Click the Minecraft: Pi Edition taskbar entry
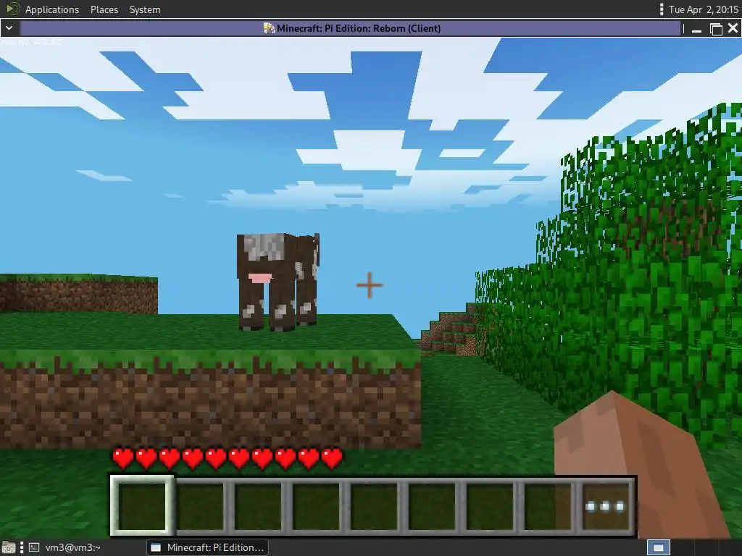 (208, 547)
